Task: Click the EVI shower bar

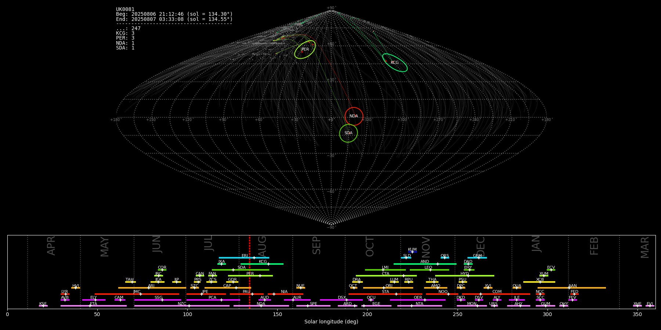Action: pos(650,306)
